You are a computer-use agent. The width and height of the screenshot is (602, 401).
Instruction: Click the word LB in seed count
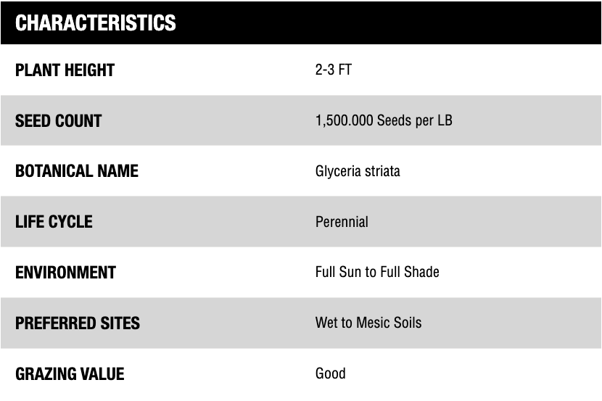pos(444,121)
